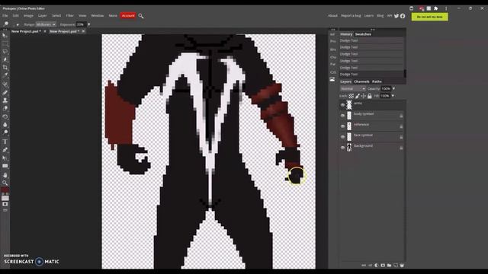Select the Type tool
This screenshot has width=488, height=274.
[5, 142]
